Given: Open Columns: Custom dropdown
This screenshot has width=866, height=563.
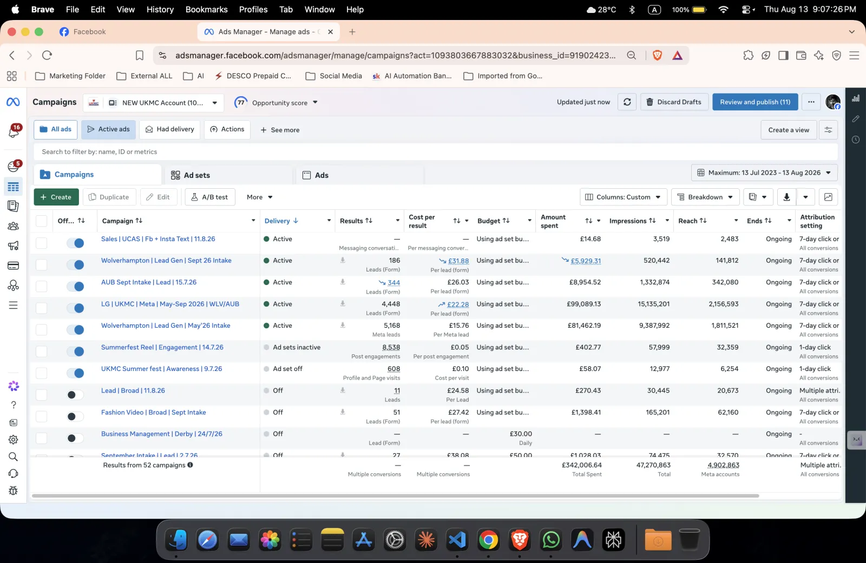Looking at the screenshot, I should [x=623, y=197].
